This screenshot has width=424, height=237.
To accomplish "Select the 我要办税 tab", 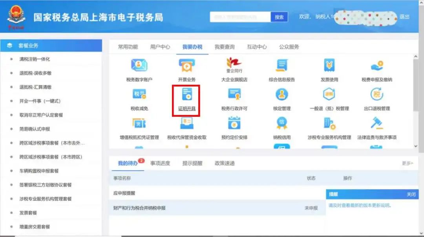I will (x=192, y=47).
